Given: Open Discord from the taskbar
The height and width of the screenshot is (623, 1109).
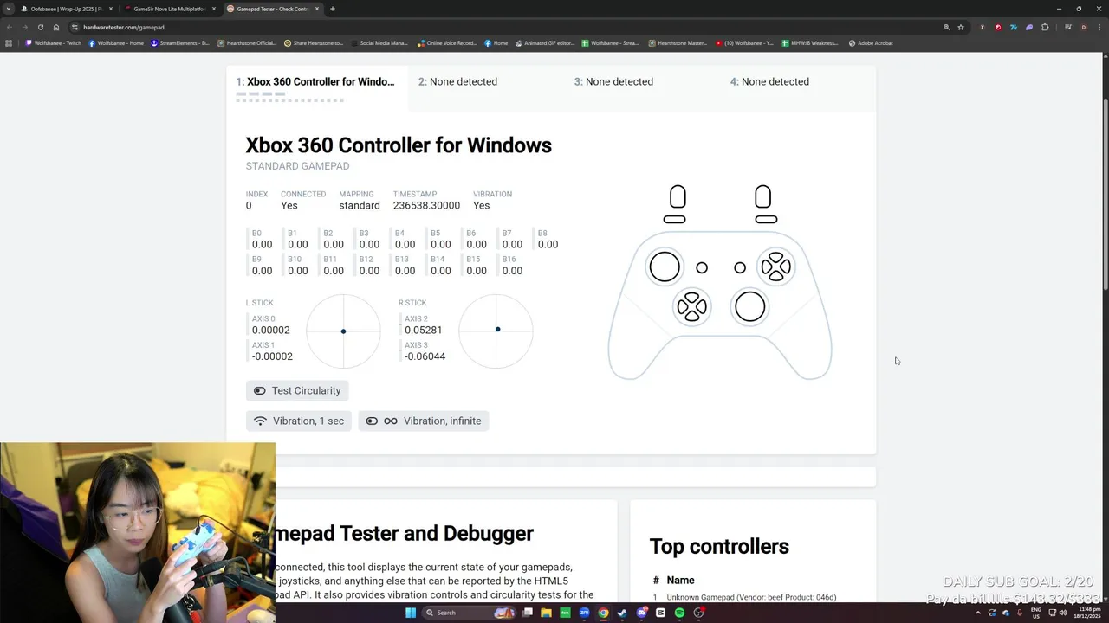Looking at the screenshot, I should point(641,613).
